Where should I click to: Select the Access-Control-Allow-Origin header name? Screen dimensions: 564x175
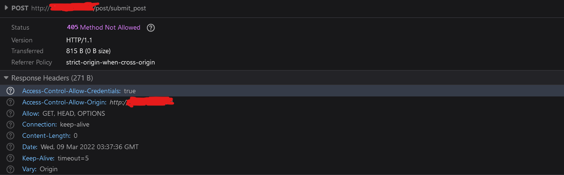click(64, 103)
